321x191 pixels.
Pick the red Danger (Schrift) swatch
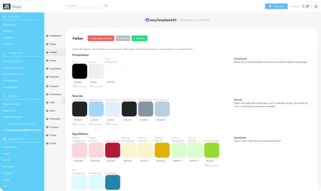(x=113, y=150)
